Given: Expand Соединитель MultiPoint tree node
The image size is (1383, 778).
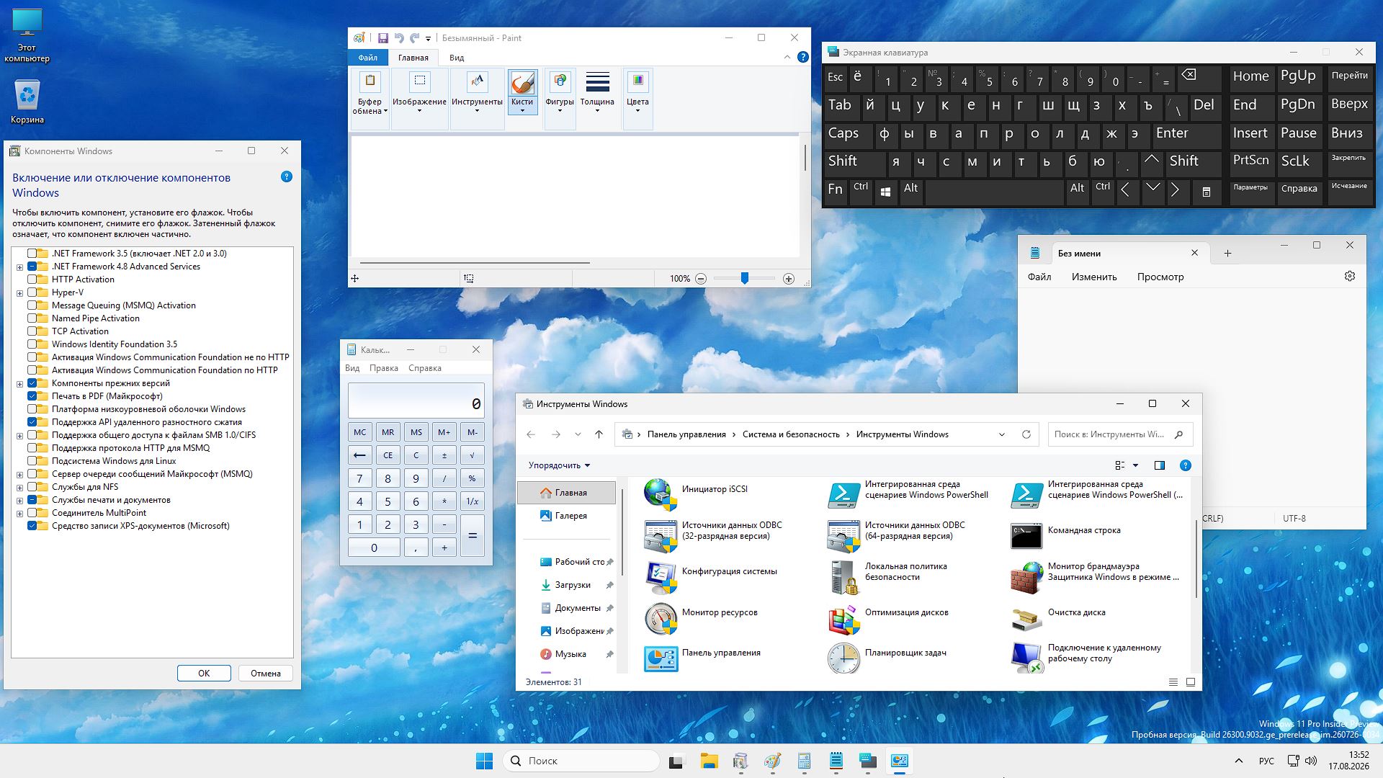Looking at the screenshot, I should pyautogui.click(x=20, y=514).
